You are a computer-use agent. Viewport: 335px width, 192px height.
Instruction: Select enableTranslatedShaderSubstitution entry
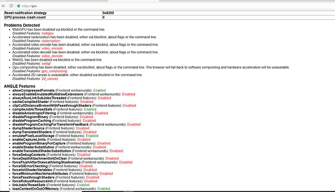click(67, 151)
